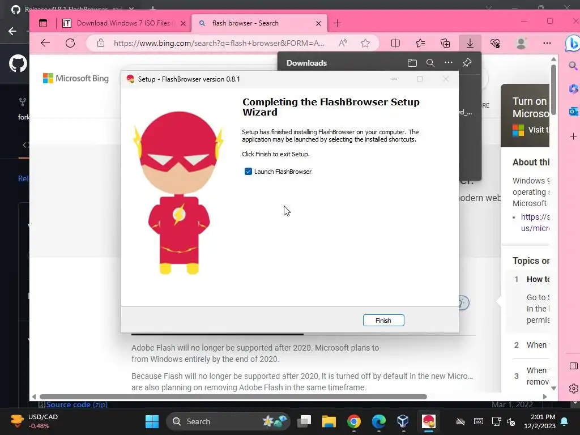Pin the Downloads panel
Image resolution: width=580 pixels, height=435 pixels.
pos(467,62)
